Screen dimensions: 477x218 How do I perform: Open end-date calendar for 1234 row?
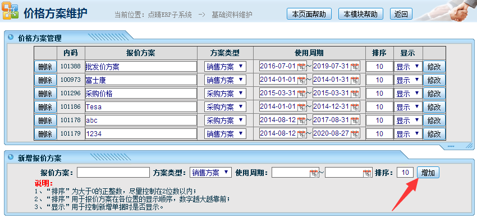point(355,133)
